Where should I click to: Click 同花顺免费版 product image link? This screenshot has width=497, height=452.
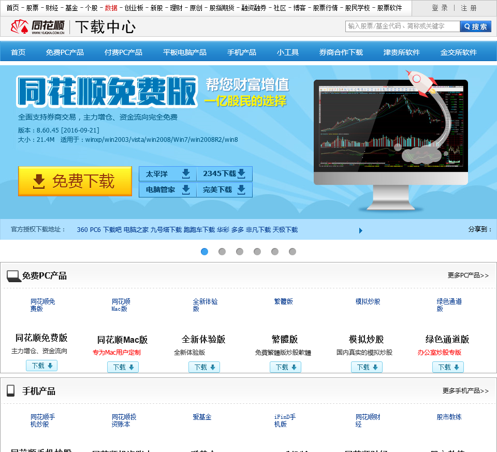(x=42, y=305)
